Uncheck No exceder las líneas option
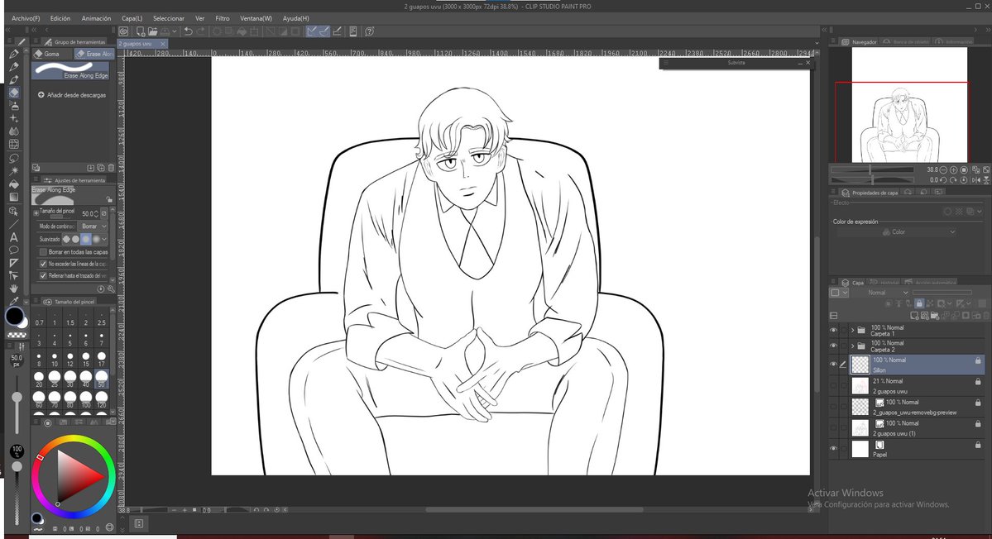Screen dimensions: 992x539 coord(43,264)
